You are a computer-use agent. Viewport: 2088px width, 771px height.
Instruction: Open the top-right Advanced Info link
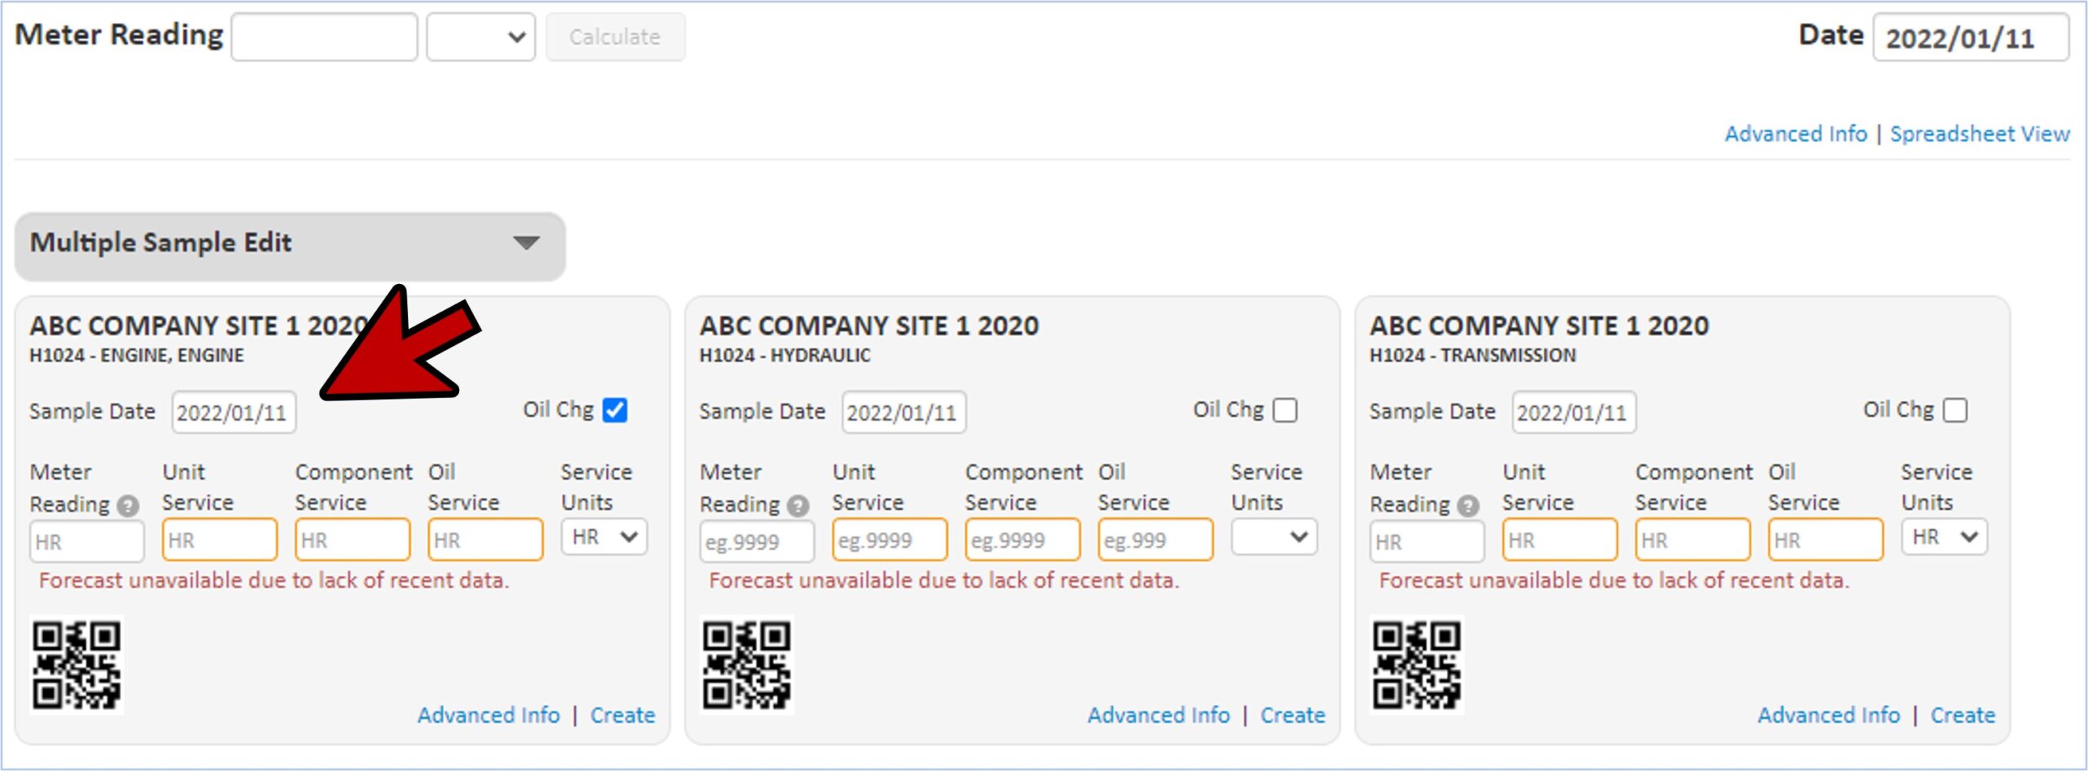[x=1795, y=134]
